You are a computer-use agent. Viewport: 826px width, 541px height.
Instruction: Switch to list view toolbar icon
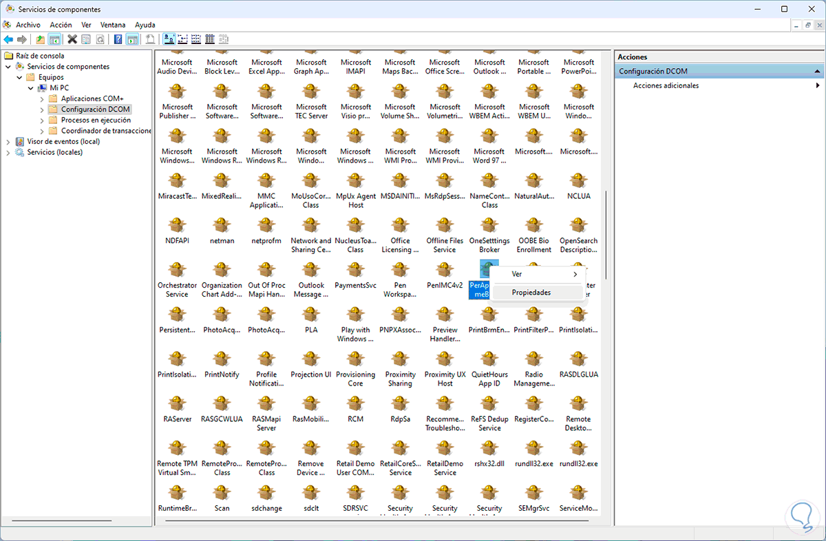tap(196, 39)
